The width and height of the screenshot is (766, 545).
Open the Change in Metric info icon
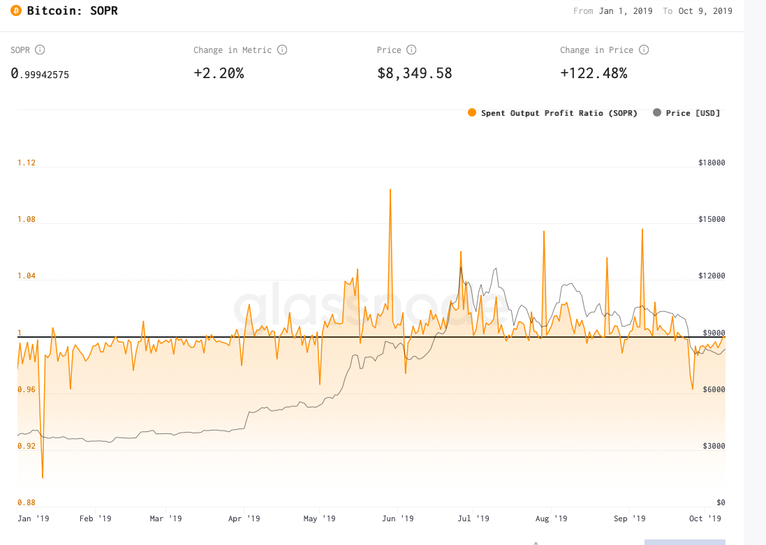click(x=282, y=50)
